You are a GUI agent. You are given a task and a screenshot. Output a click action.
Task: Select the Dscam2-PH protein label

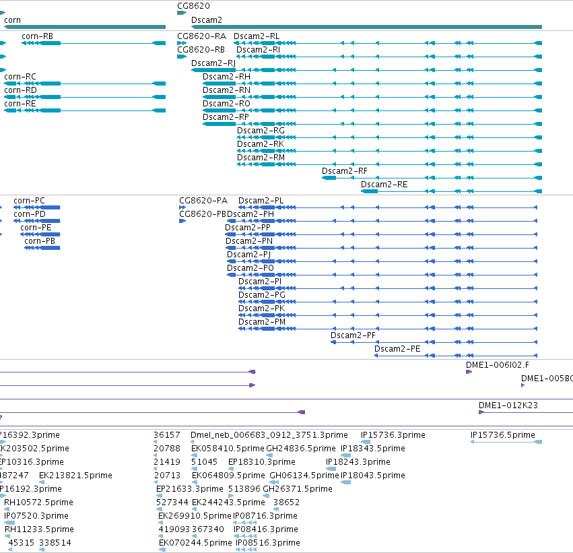[x=250, y=214]
